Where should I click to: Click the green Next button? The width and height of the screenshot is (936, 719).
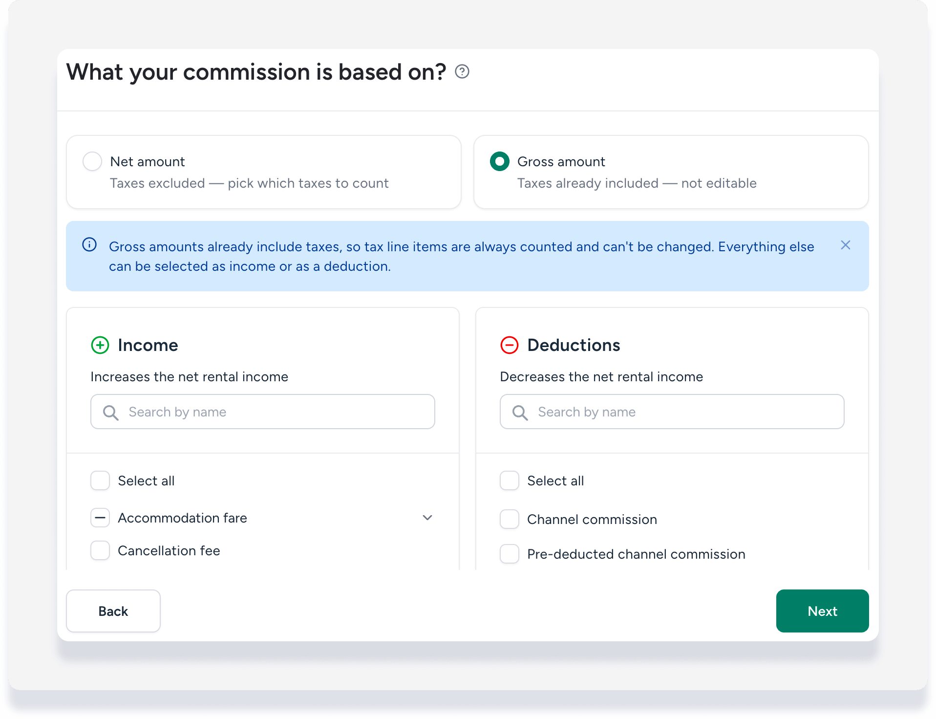pyautogui.click(x=823, y=611)
